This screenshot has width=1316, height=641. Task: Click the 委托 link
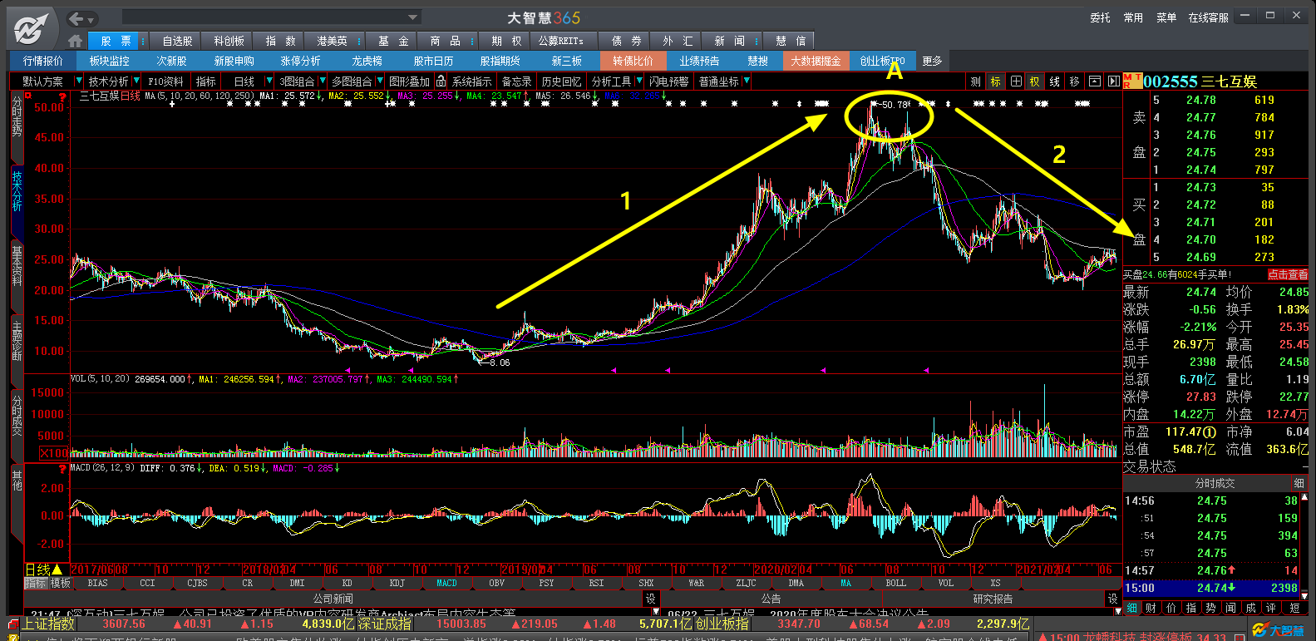(1100, 17)
